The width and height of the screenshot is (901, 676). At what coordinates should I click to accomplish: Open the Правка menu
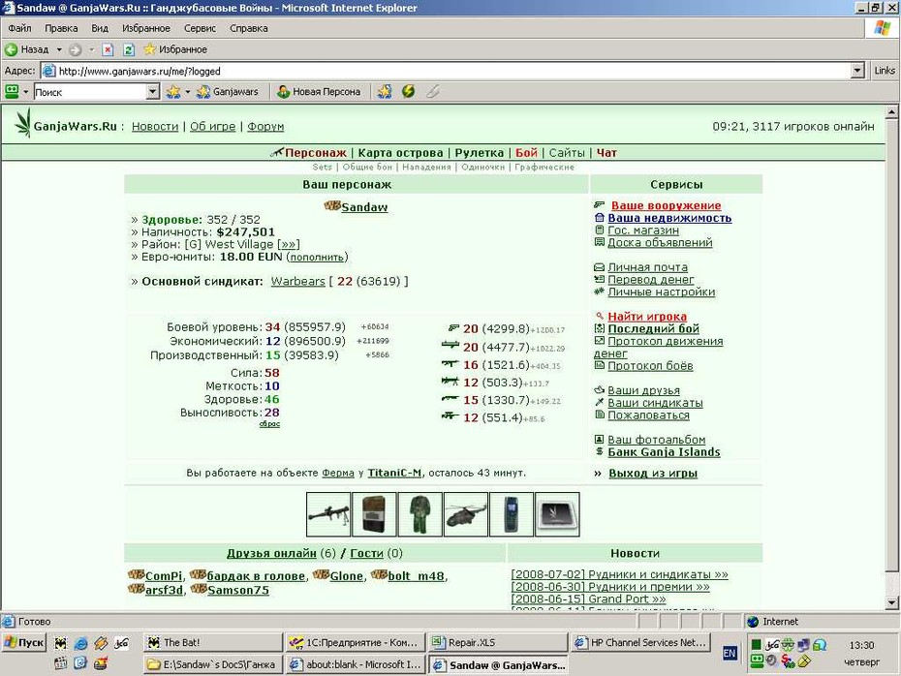click(61, 28)
